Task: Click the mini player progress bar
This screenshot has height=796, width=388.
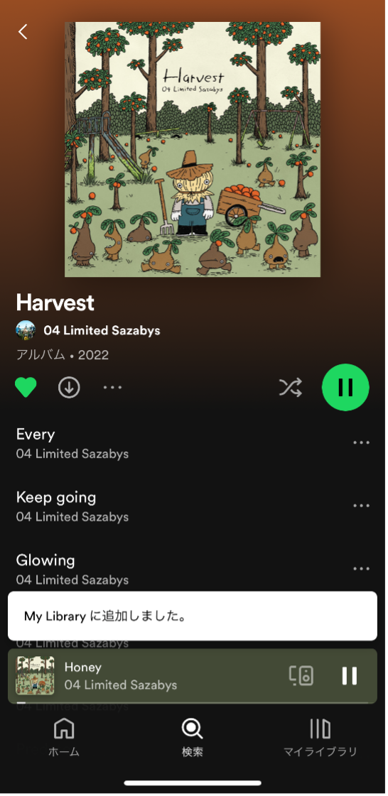Action: [193, 702]
